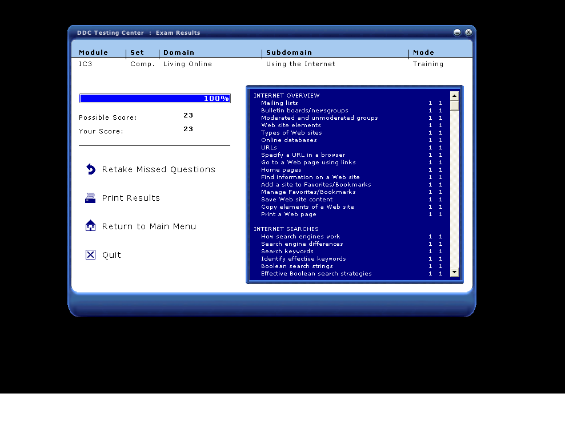585x438 pixels.
Task: Select the INTERNET SEARCHES section heading
Action: (286, 229)
